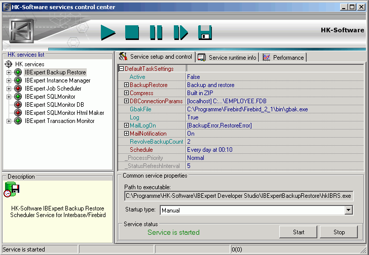Viewport: 369px width, 255px height.
Task: Select the HK services root node
Action: [x=29, y=64]
